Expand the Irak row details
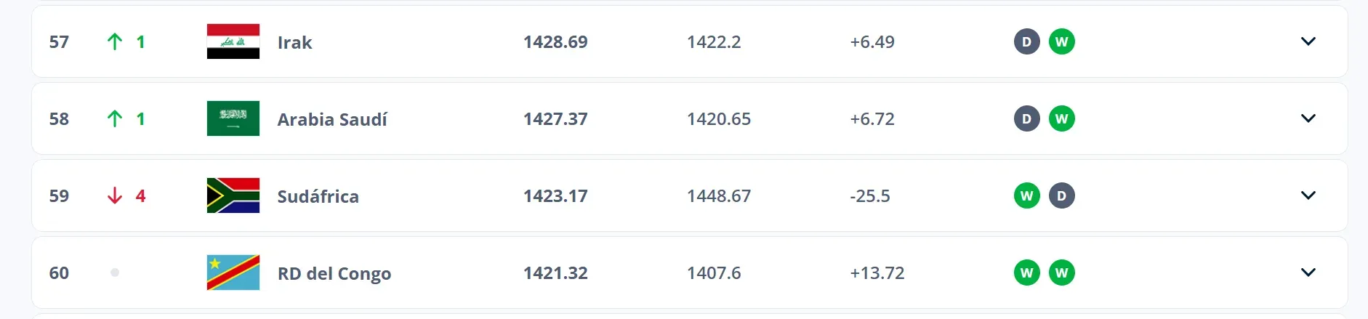 click(x=1308, y=41)
